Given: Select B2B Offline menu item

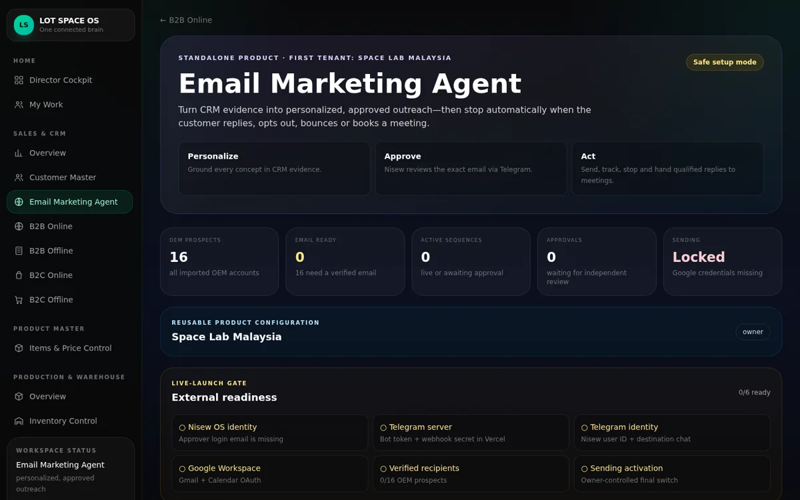Looking at the screenshot, I should pos(70,251).
